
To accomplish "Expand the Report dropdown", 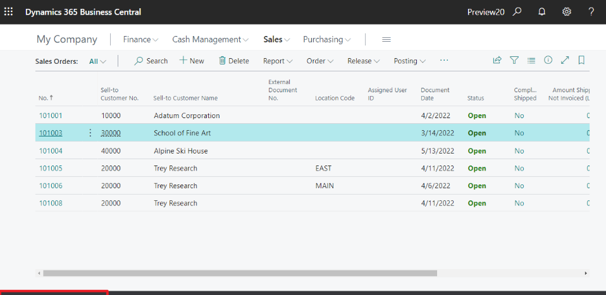I will click(x=278, y=61).
